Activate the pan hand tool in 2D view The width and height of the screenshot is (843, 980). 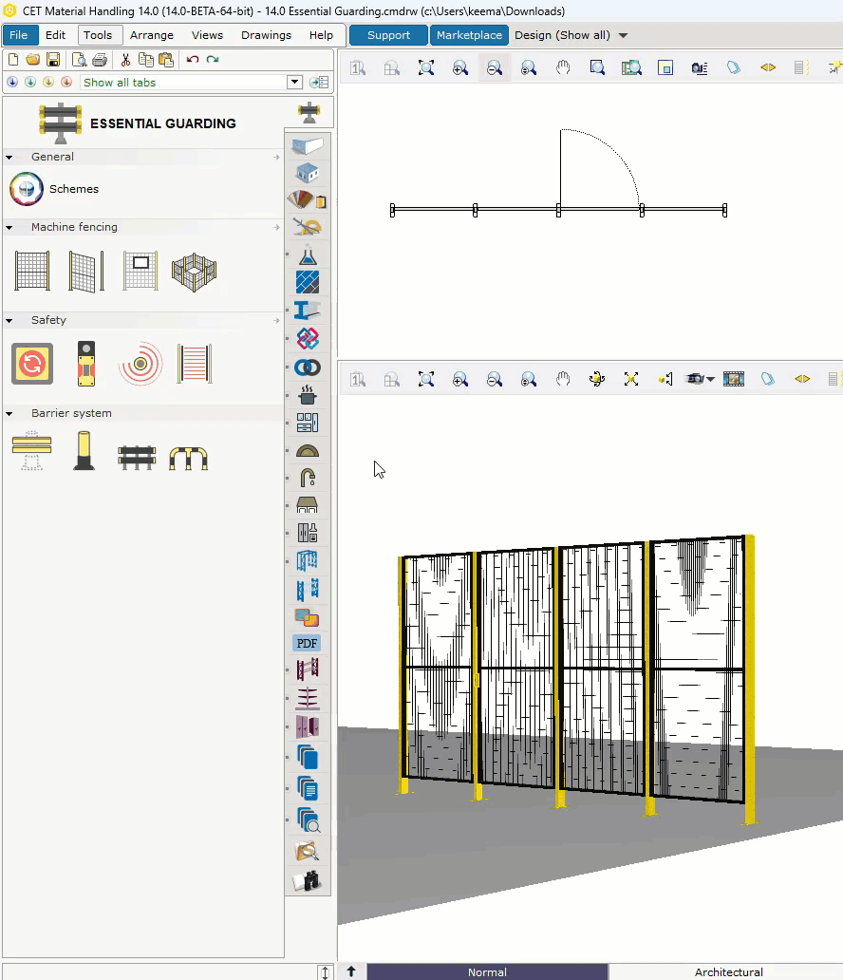(563, 68)
